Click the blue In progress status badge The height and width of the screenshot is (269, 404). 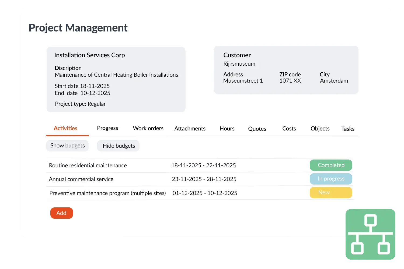coord(331,179)
